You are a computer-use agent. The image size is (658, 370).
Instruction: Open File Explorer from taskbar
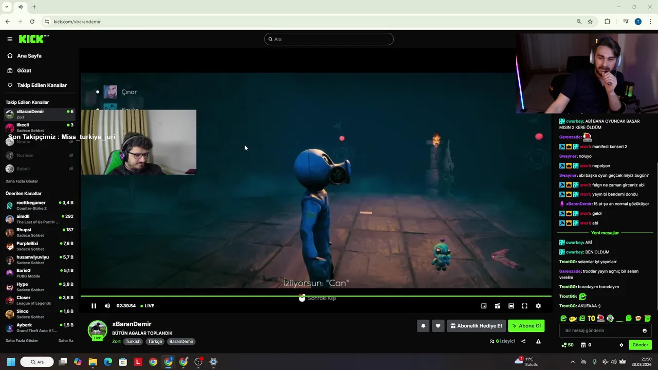click(93, 362)
